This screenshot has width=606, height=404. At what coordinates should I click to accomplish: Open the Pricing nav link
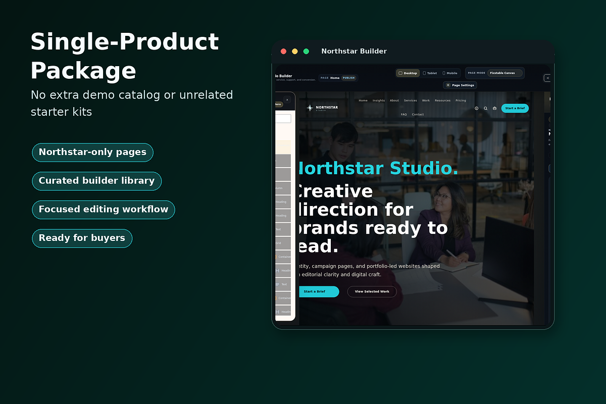pyautogui.click(x=461, y=100)
